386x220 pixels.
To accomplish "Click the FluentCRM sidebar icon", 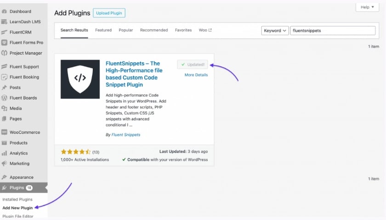I will coord(4,32).
